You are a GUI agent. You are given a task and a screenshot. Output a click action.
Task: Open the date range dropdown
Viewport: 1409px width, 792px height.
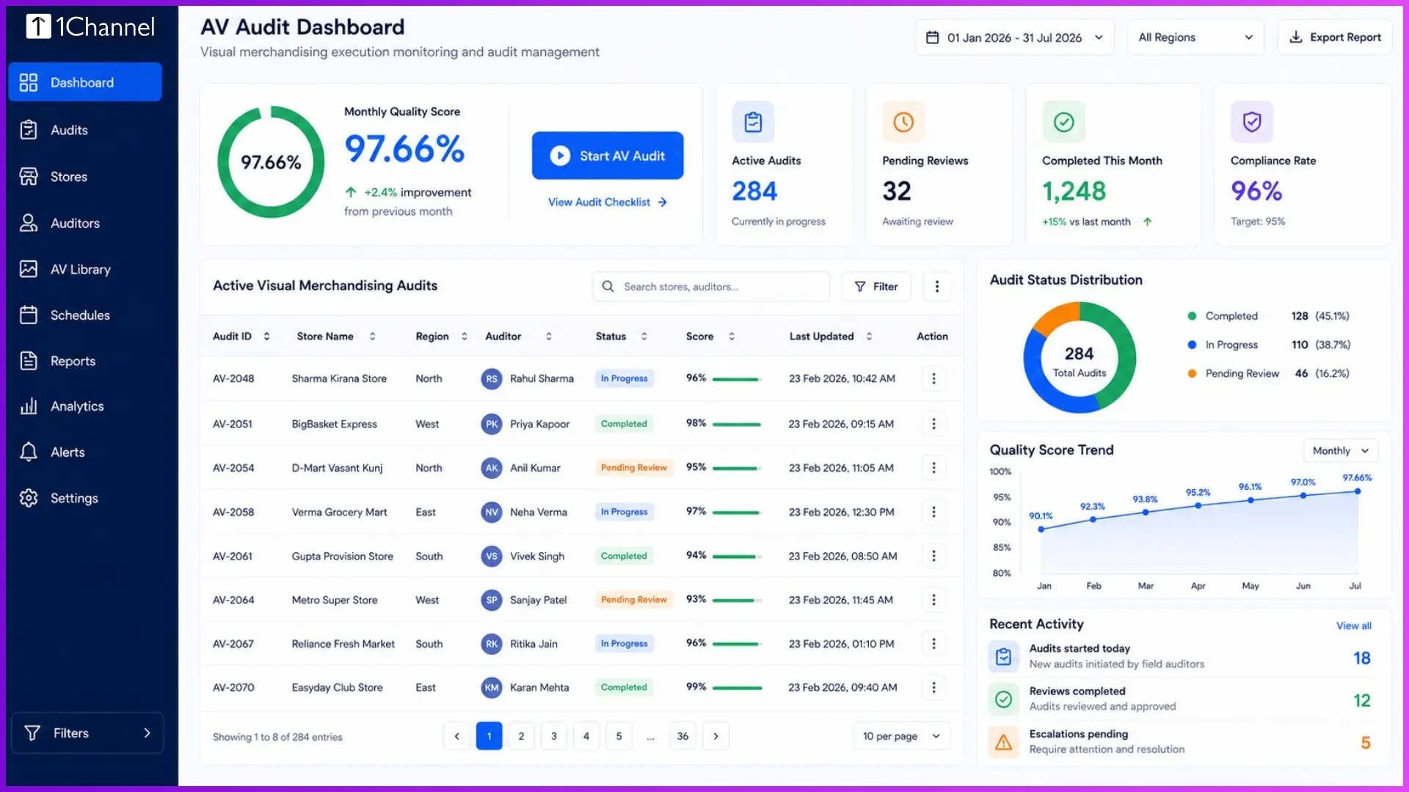(1014, 37)
